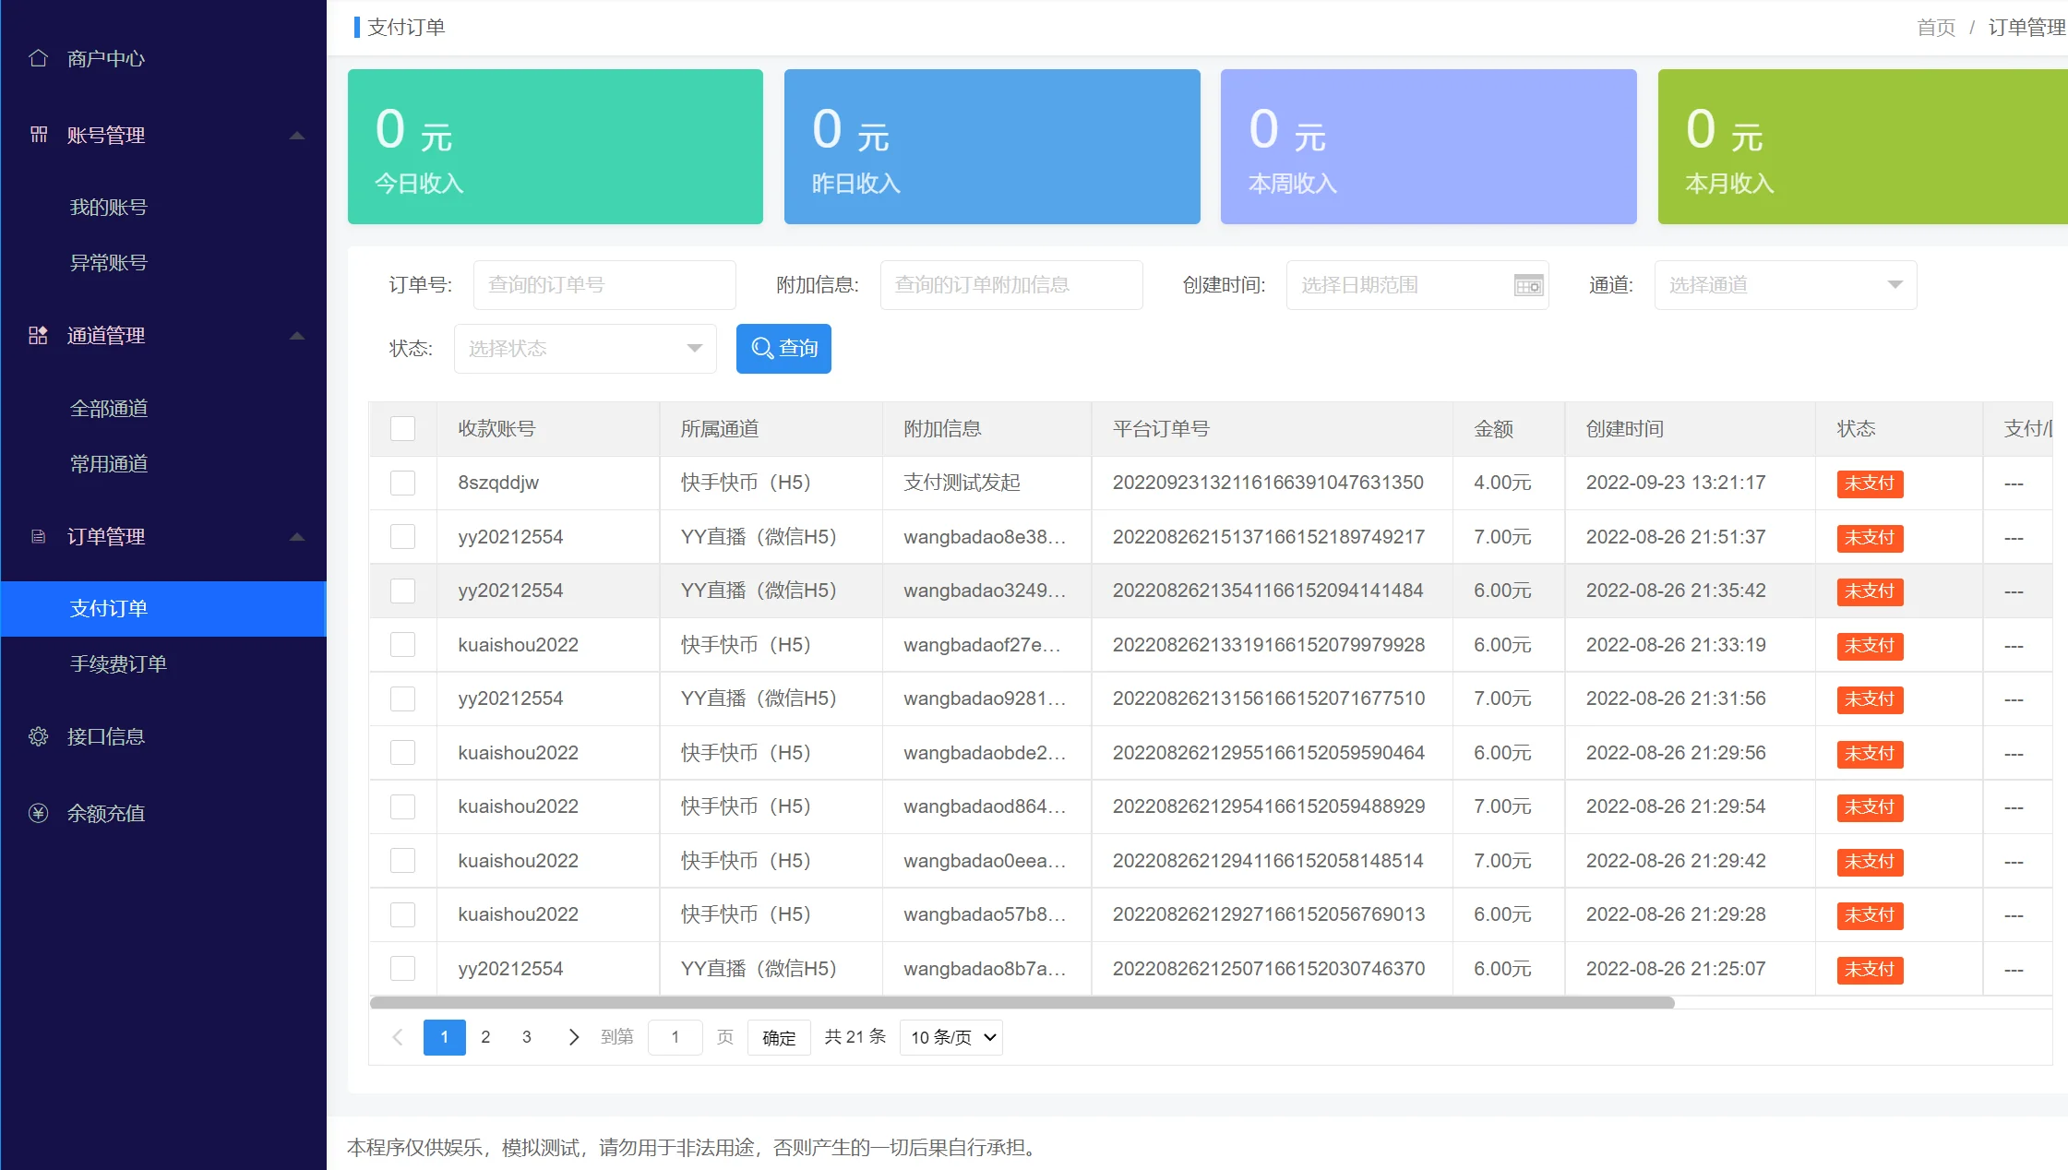The image size is (2068, 1170).
Task: Click the 余额充值 yen icon
Action: click(x=38, y=813)
